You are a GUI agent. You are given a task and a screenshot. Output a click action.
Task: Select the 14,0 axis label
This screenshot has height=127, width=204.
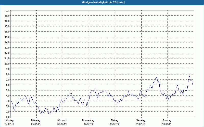(7, 42)
